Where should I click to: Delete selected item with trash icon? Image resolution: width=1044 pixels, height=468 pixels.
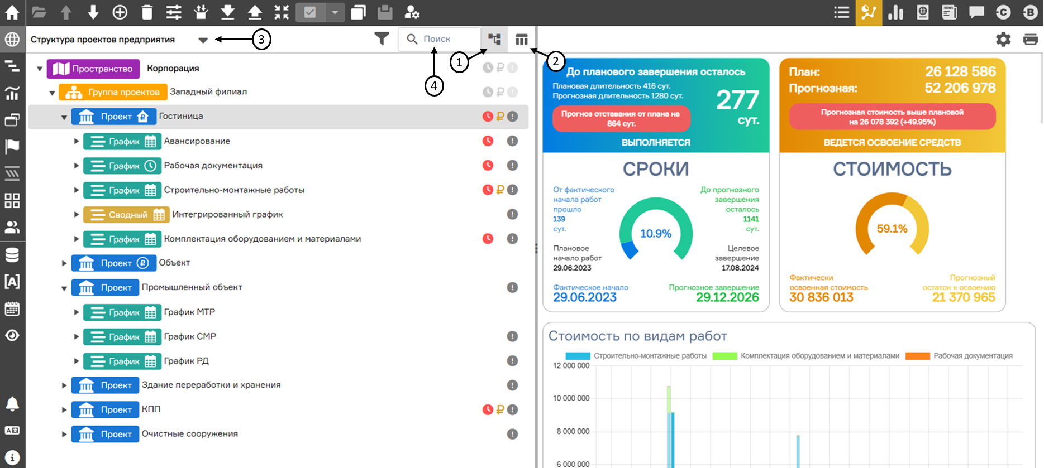coord(147,12)
